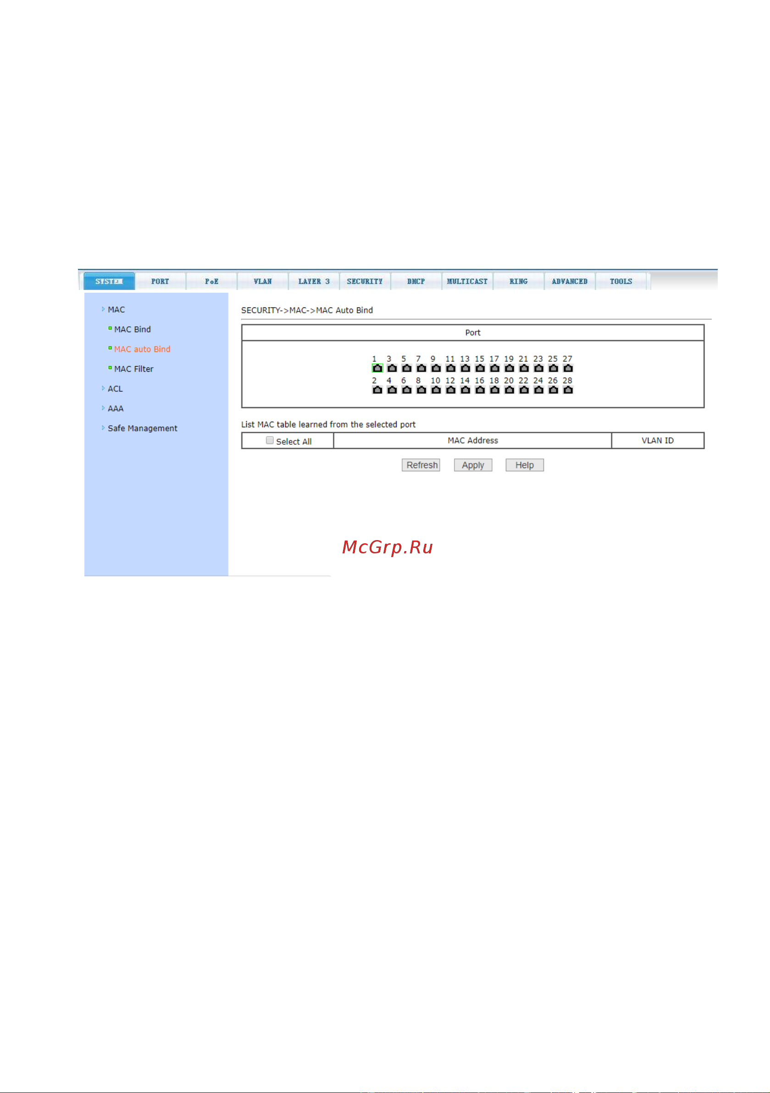Select port 12 icon
Screen dimensions: 770x1093
[451, 390]
